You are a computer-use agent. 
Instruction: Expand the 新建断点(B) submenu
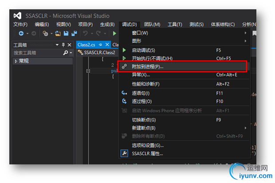click(246, 128)
